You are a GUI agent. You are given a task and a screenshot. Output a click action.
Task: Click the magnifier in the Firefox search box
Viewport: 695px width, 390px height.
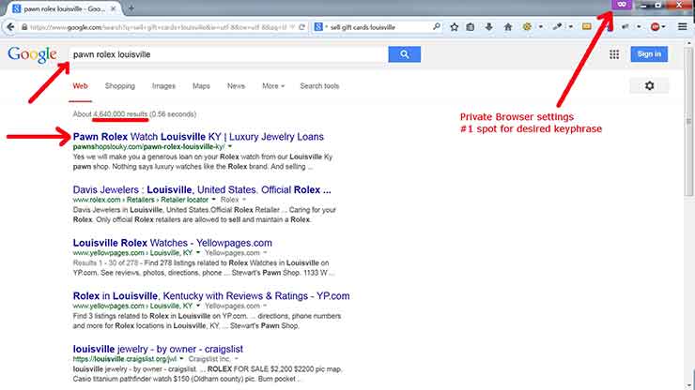click(437, 26)
